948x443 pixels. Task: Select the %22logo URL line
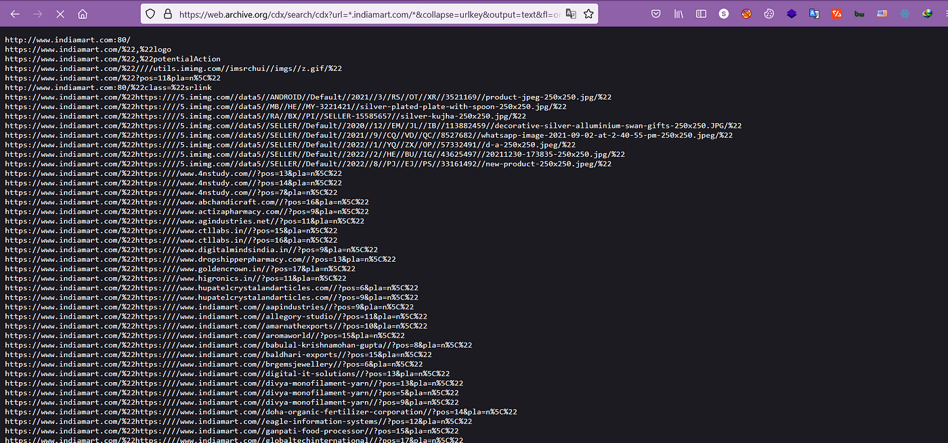(x=88, y=49)
